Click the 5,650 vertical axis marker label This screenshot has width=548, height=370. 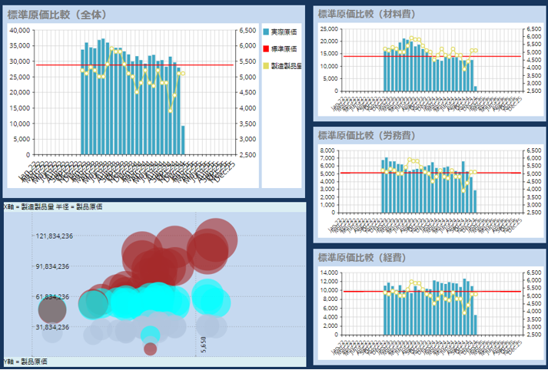204,345
